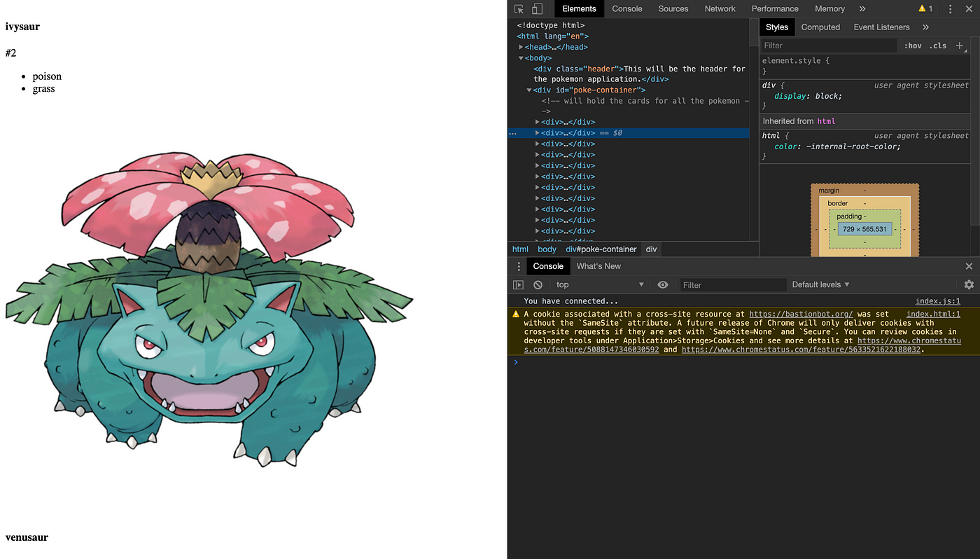Click the grass list item

(43, 89)
